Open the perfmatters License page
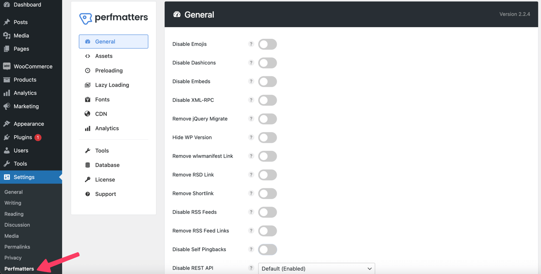 (105, 179)
